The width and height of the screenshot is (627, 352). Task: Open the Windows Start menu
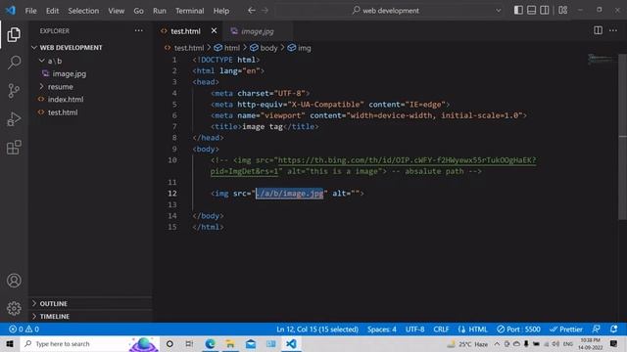(x=10, y=344)
